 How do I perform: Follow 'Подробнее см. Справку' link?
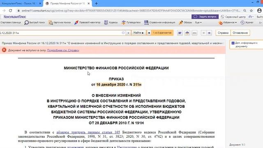coord(63,50)
